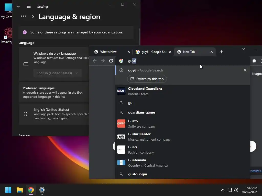The width and height of the screenshot is (262, 196).
Task: Open the volume speaker tray icon
Action: click(x=236, y=190)
